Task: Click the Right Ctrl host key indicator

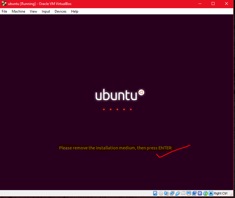Action: (221, 193)
